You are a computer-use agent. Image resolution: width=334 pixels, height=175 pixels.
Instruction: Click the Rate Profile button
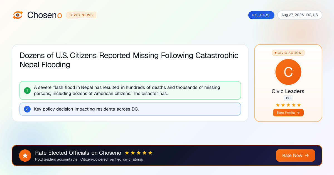point(288,113)
